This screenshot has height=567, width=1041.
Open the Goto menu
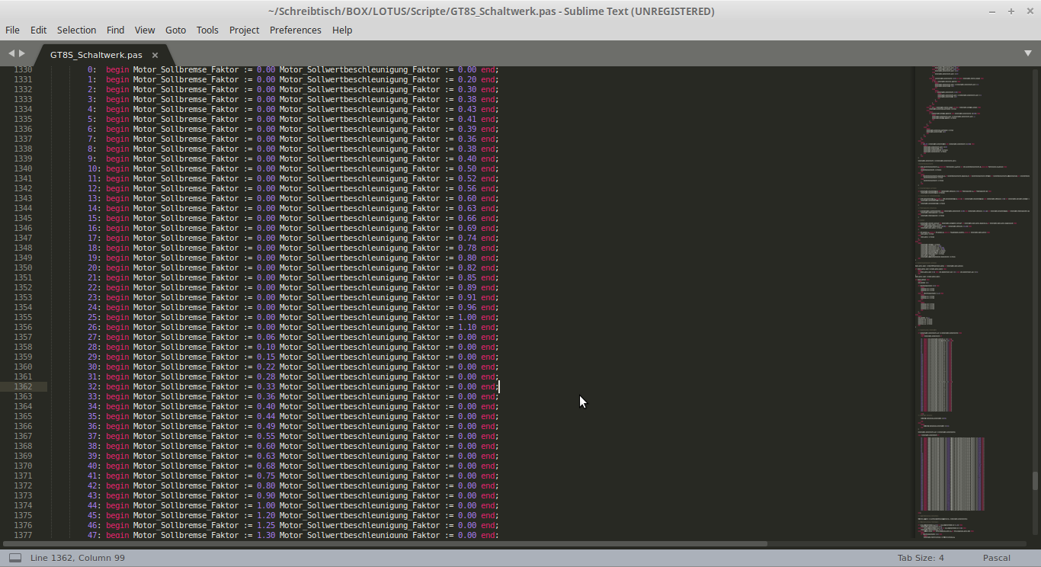175,30
